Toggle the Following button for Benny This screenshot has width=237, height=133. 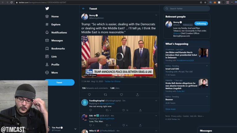pos(201,23)
